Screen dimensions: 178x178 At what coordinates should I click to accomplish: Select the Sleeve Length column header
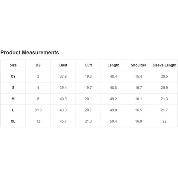click(x=164, y=65)
